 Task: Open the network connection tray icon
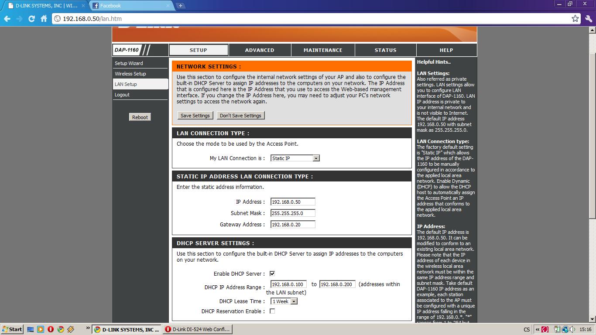click(x=565, y=329)
